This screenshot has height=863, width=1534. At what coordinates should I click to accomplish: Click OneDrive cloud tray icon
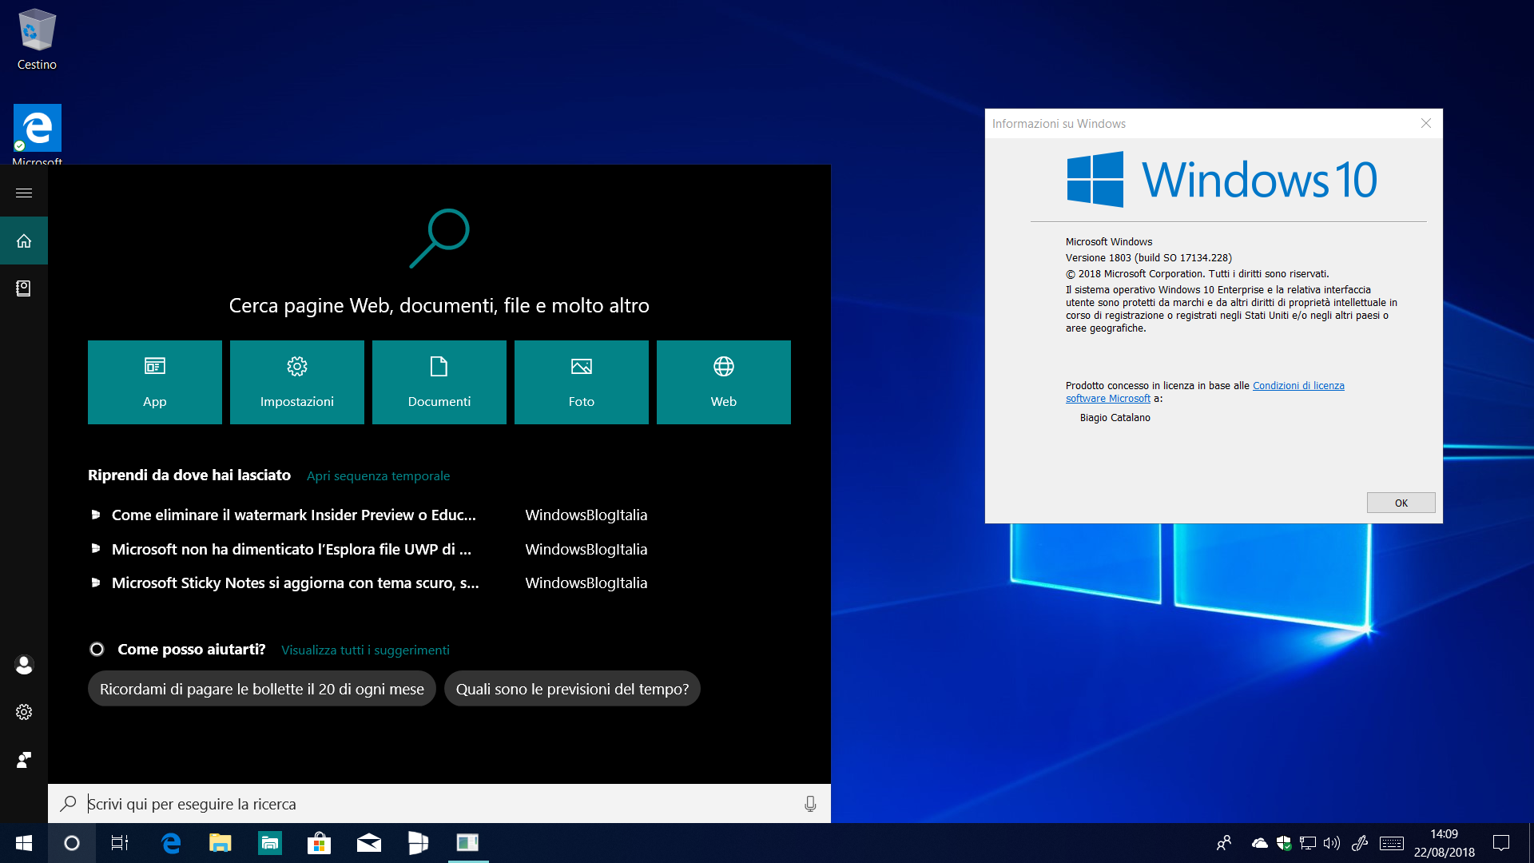1260,843
